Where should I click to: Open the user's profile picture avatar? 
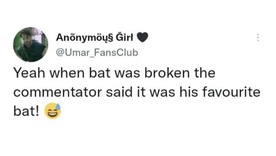[x=30, y=44]
